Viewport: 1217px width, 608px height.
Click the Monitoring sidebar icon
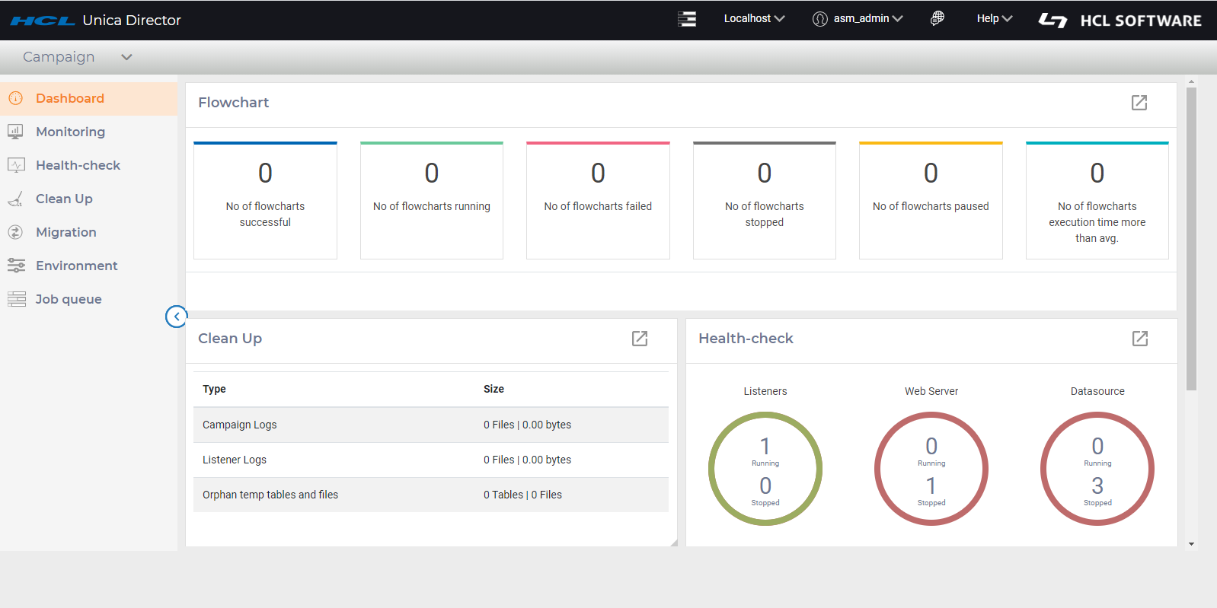[x=15, y=132]
